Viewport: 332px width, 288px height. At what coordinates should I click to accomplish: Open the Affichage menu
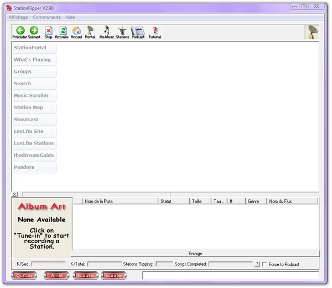click(x=18, y=17)
